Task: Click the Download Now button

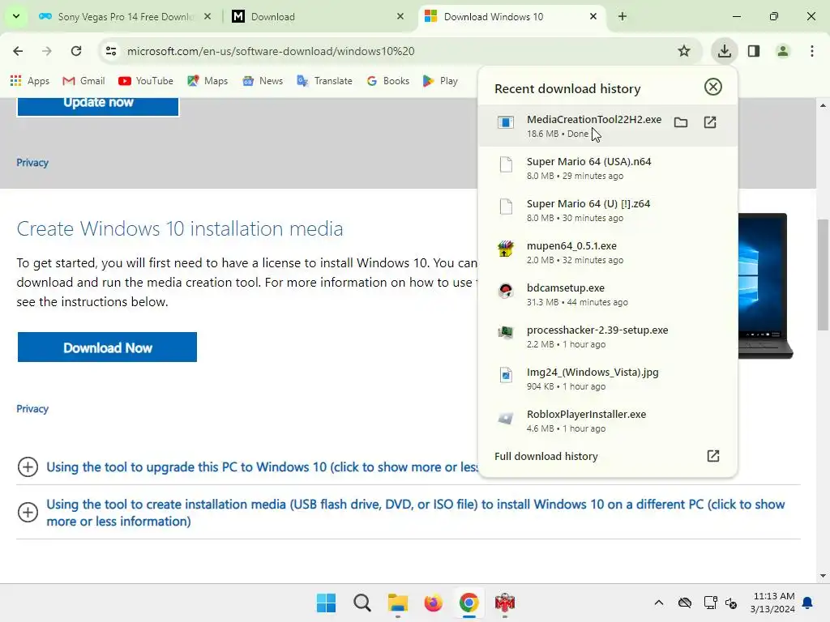Action: tap(108, 347)
